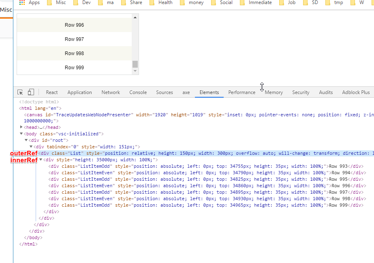This screenshot has width=374, height=263.
Task: Open the Job bookmarks folder
Action: [287, 2]
